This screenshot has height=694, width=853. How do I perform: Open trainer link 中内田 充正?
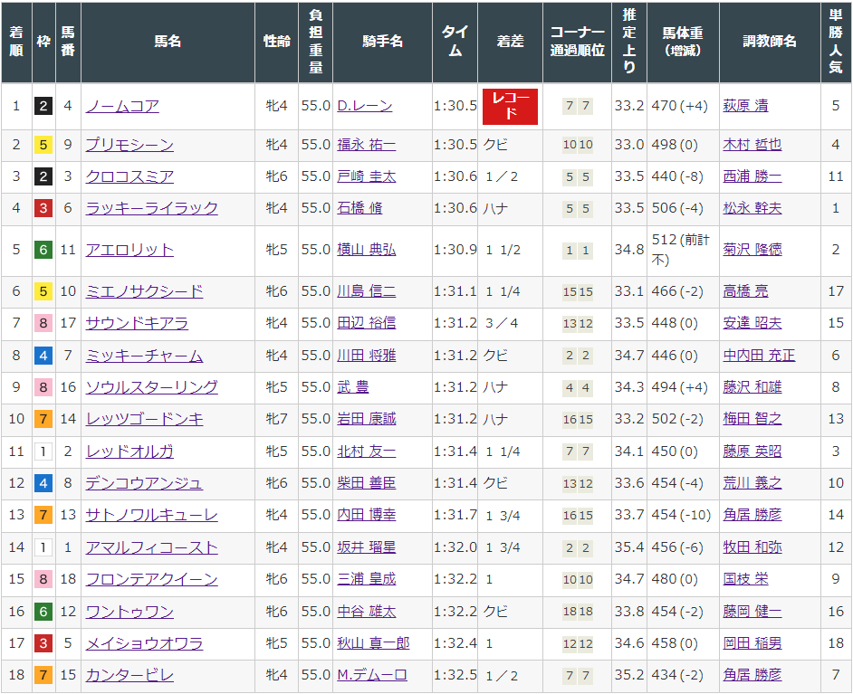tap(759, 356)
